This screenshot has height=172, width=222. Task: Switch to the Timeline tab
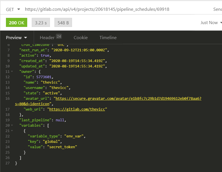[x=108, y=37]
